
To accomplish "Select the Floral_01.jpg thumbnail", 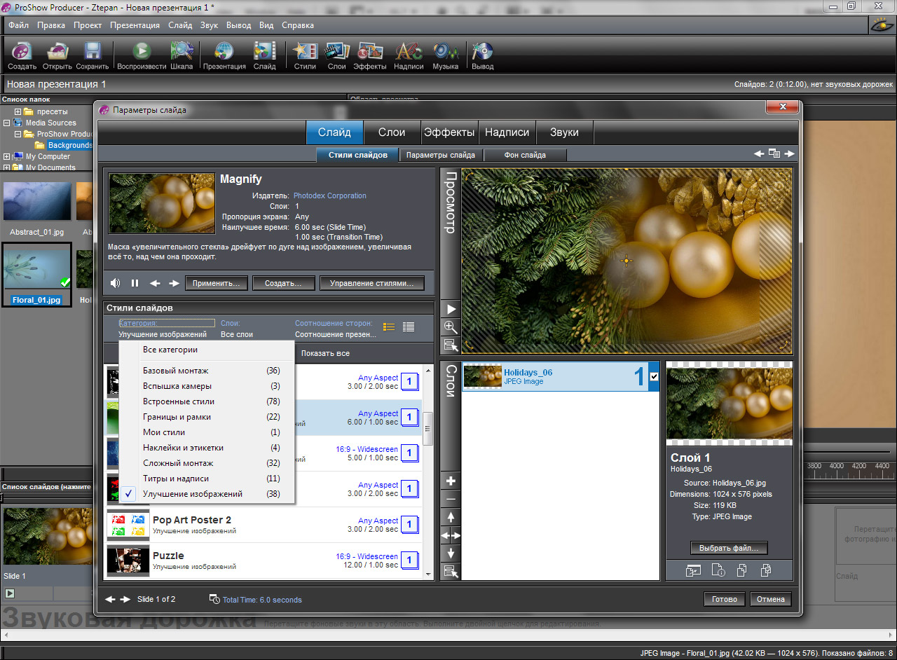I will point(36,267).
